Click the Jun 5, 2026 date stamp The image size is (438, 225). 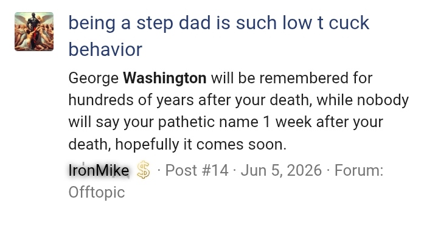281,170
